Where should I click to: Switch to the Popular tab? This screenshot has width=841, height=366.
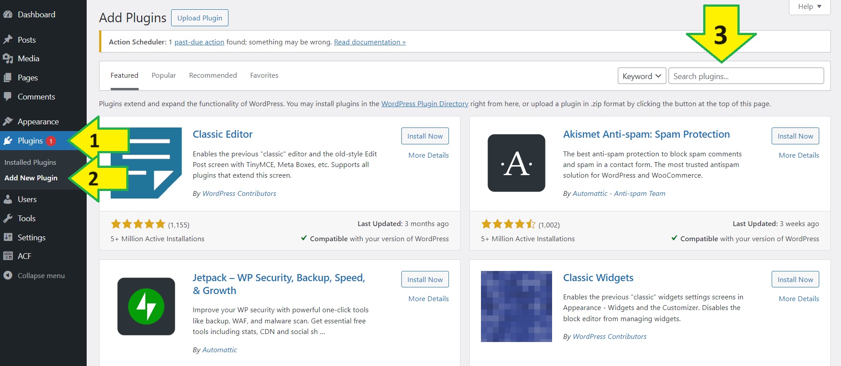pos(164,76)
